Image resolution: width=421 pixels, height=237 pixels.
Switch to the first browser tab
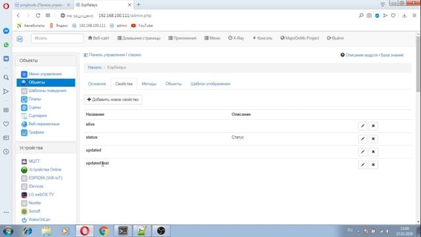click(41, 5)
